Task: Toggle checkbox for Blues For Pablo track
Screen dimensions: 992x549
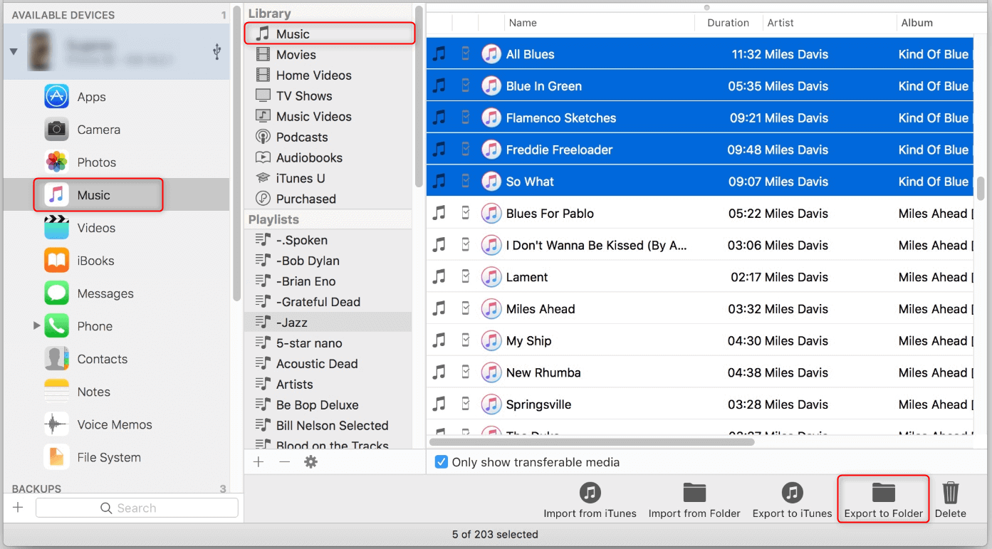Action: coord(466,213)
